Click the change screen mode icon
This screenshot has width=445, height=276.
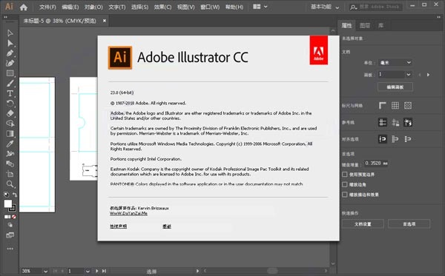(x=10, y=235)
